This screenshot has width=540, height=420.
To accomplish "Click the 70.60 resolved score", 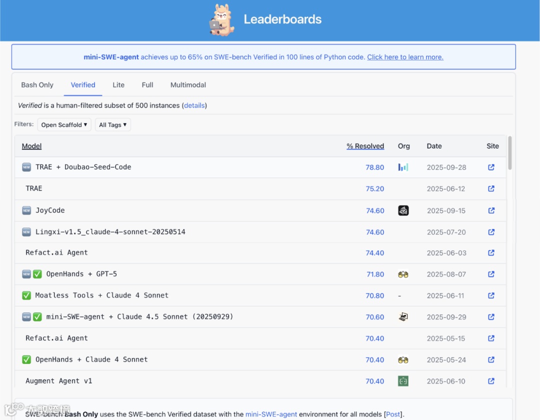I will point(374,317).
